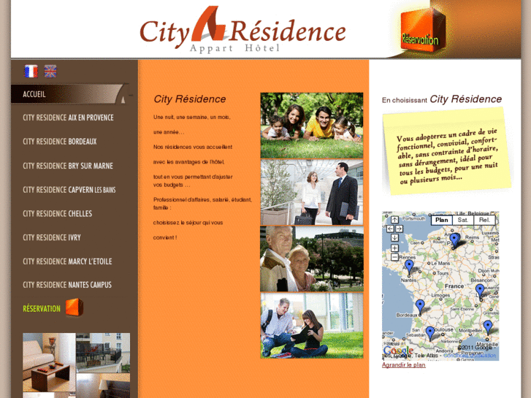Zoom in the map with plus button

[x=394, y=248]
